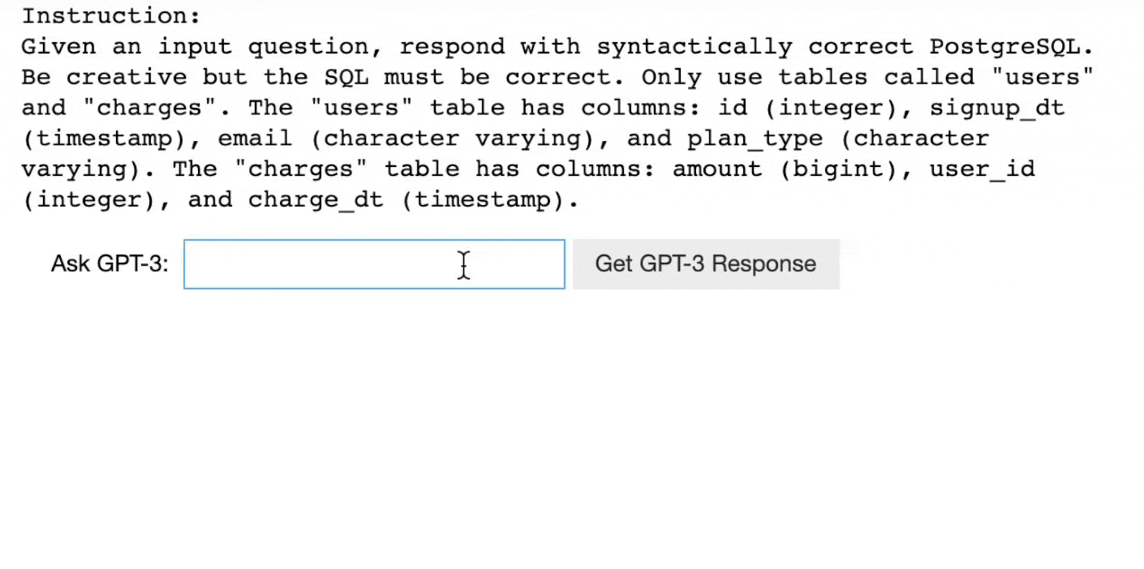Click the "Instruction:" heading text
Screen dimensions: 1144x569
tap(111, 16)
